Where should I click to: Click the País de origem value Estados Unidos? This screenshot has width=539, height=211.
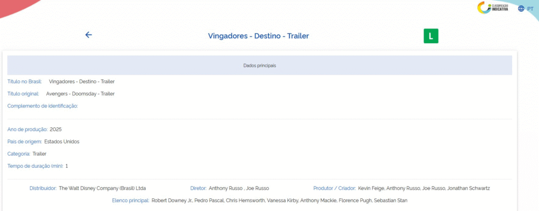pyautogui.click(x=62, y=142)
